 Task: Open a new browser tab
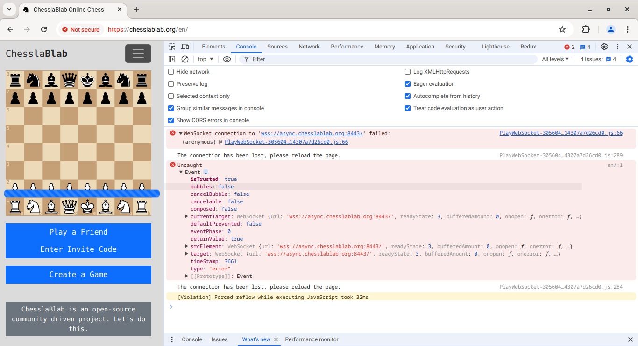tap(136, 9)
